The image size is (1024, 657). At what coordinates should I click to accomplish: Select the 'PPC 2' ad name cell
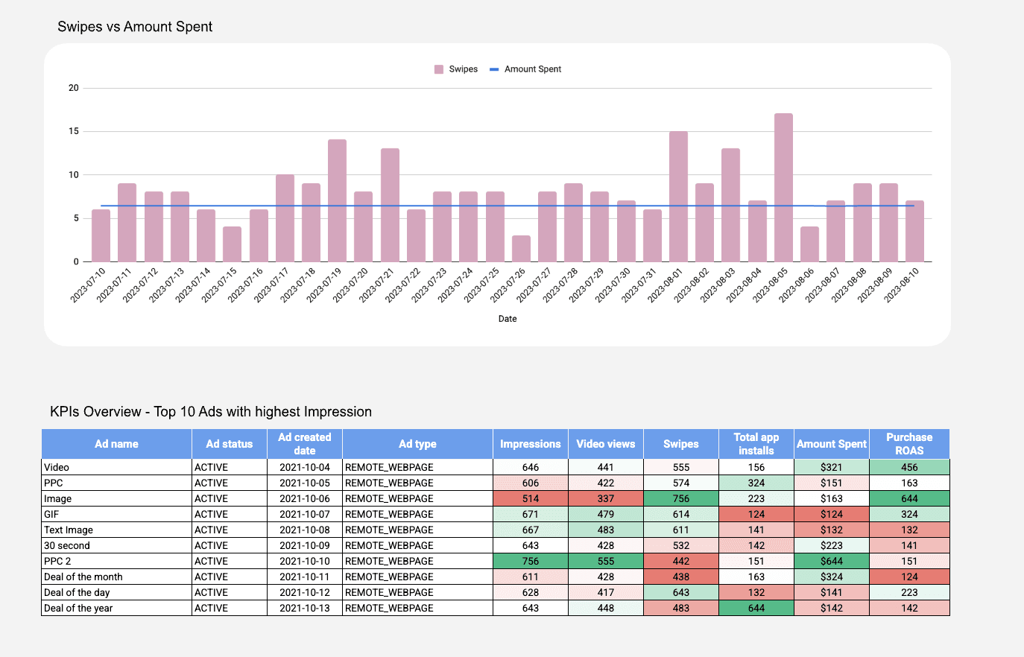click(116, 562)
